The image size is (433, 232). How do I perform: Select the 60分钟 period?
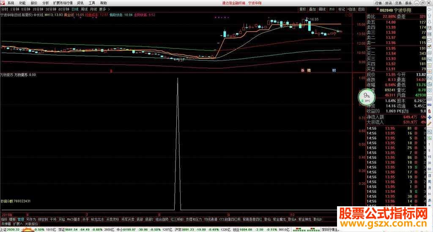pos(64,9)
